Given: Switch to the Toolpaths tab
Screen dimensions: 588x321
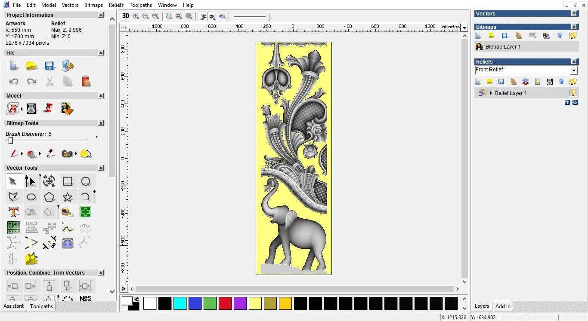Looking at the screenshot, I should tap(41, 306).
